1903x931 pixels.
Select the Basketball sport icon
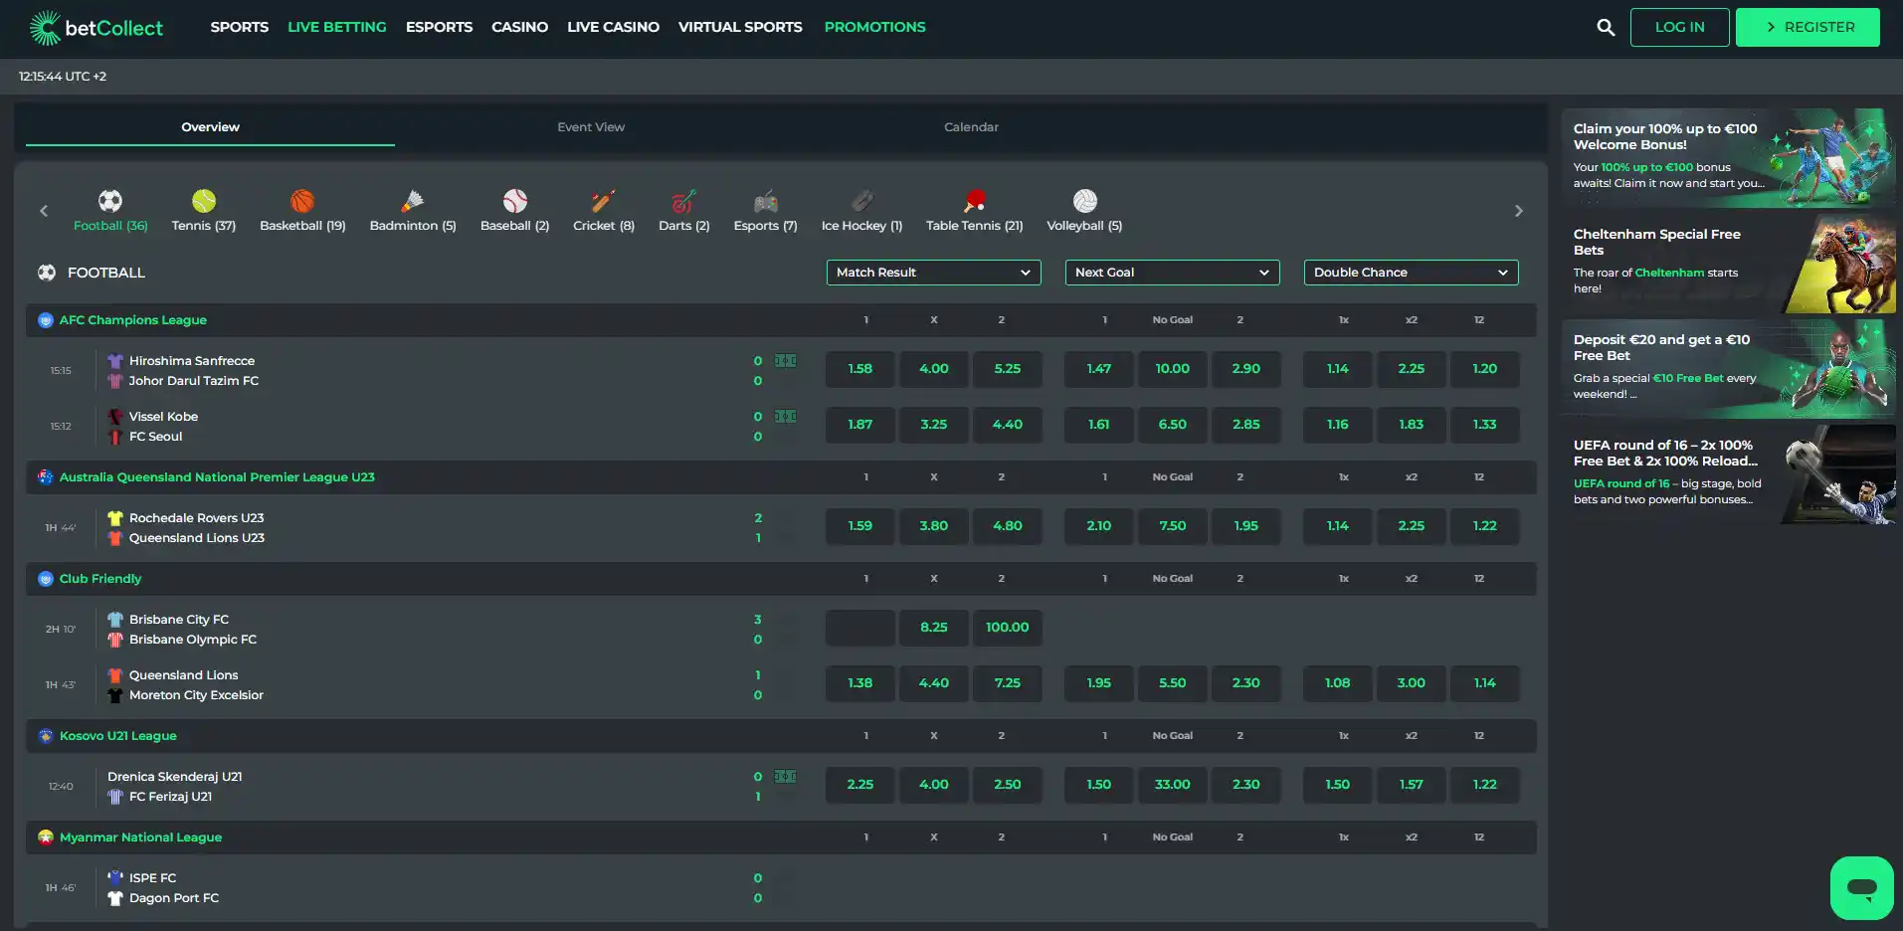(x=302, y=201)
